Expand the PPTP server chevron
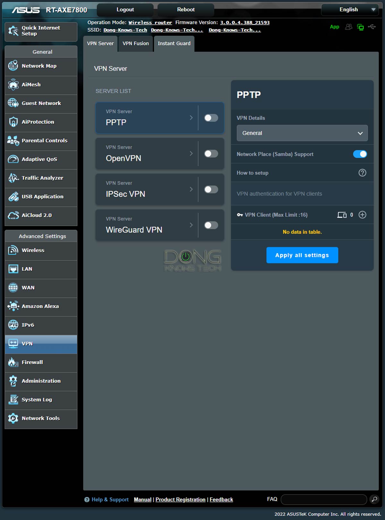The width and height of the screenshot is (385, 520). (191, 118)
